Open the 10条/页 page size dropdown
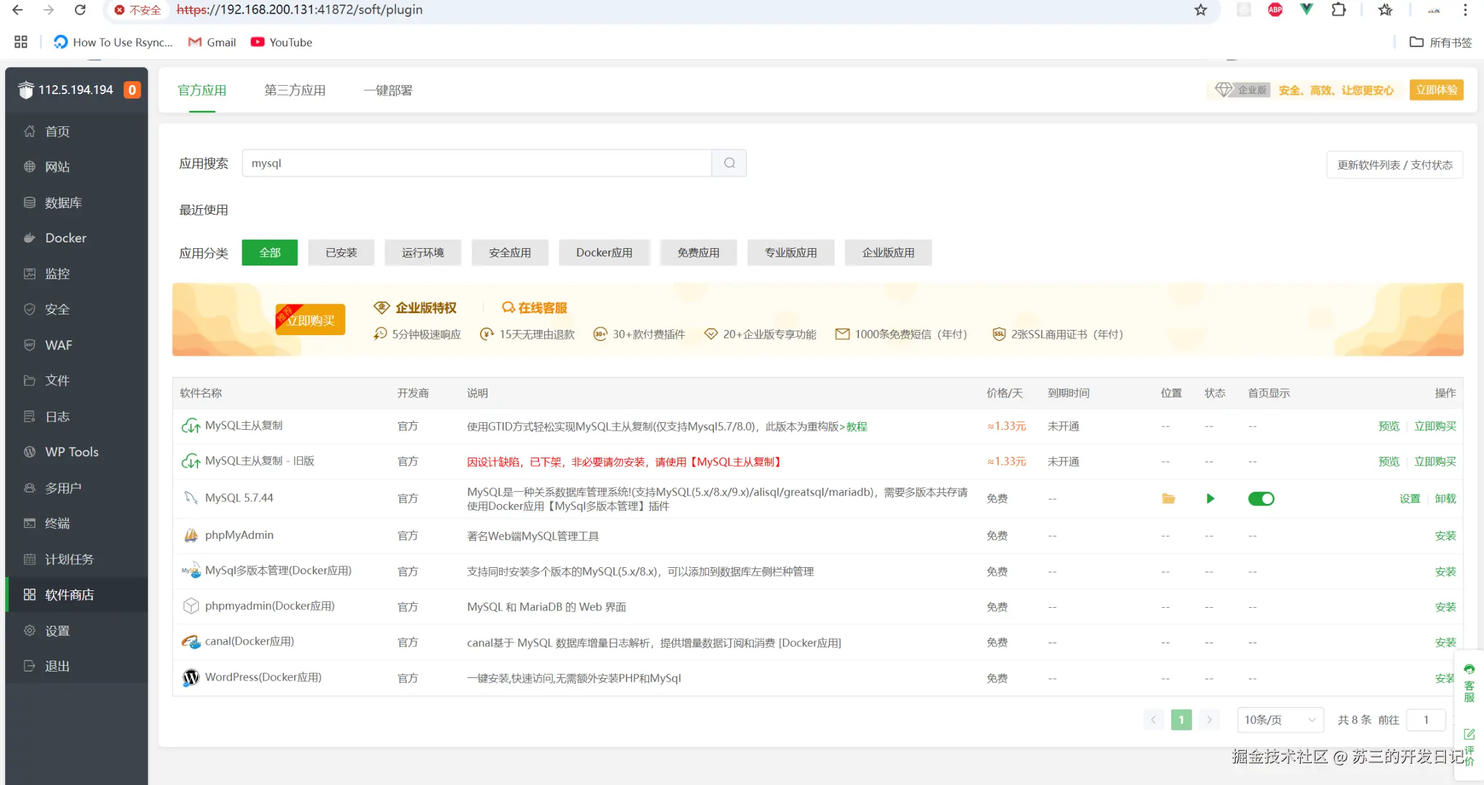Screen dimensions: 1484x785 (1280, 720)
